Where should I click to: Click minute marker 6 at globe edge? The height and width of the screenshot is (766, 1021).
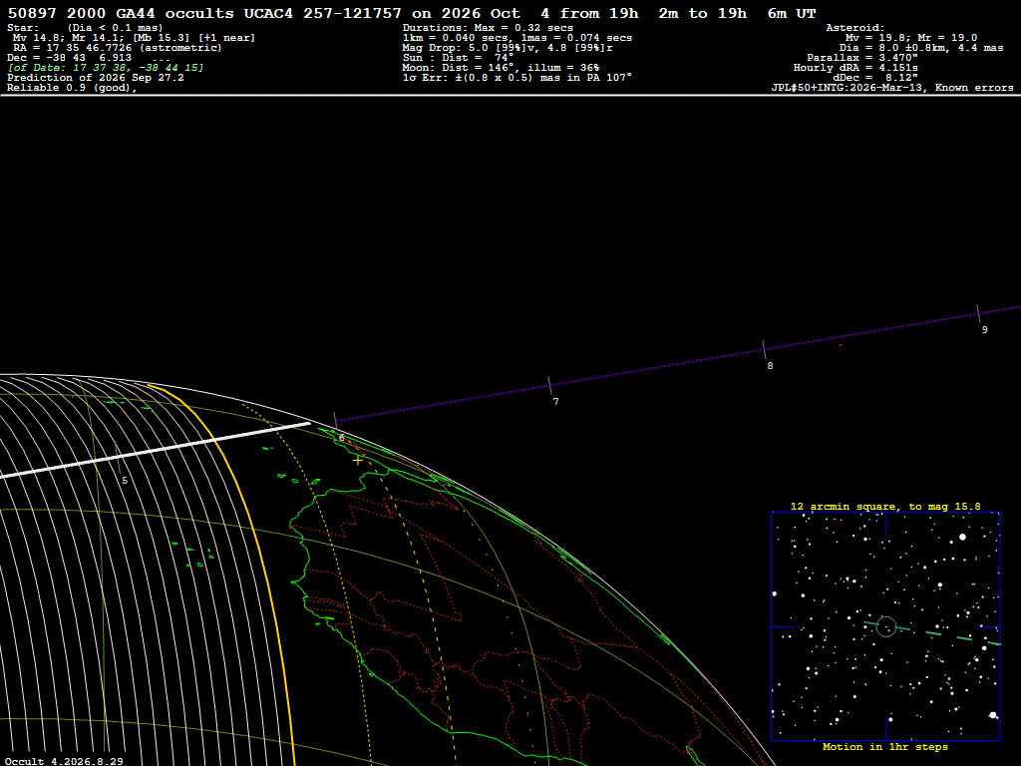(341, 438)
